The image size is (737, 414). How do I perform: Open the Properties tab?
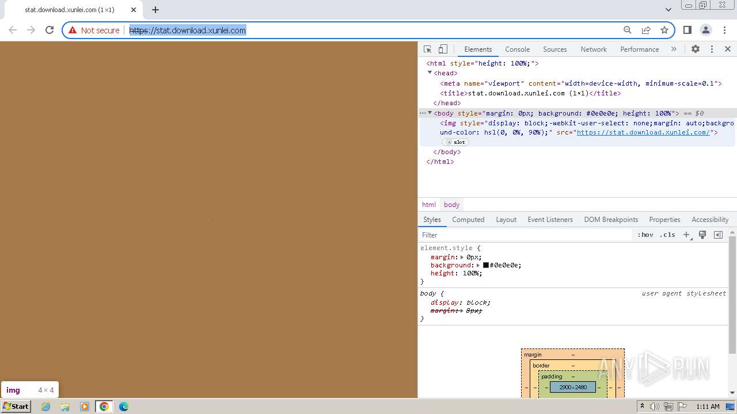coord(664,220)
